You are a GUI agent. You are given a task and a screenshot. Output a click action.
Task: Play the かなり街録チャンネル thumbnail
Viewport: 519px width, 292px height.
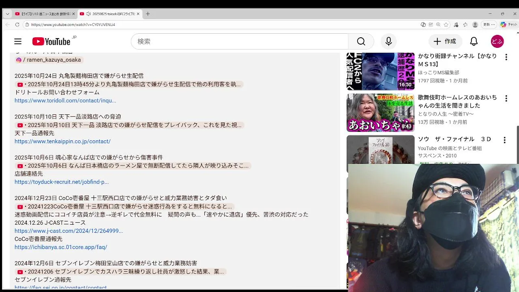[x=380, y=71]
